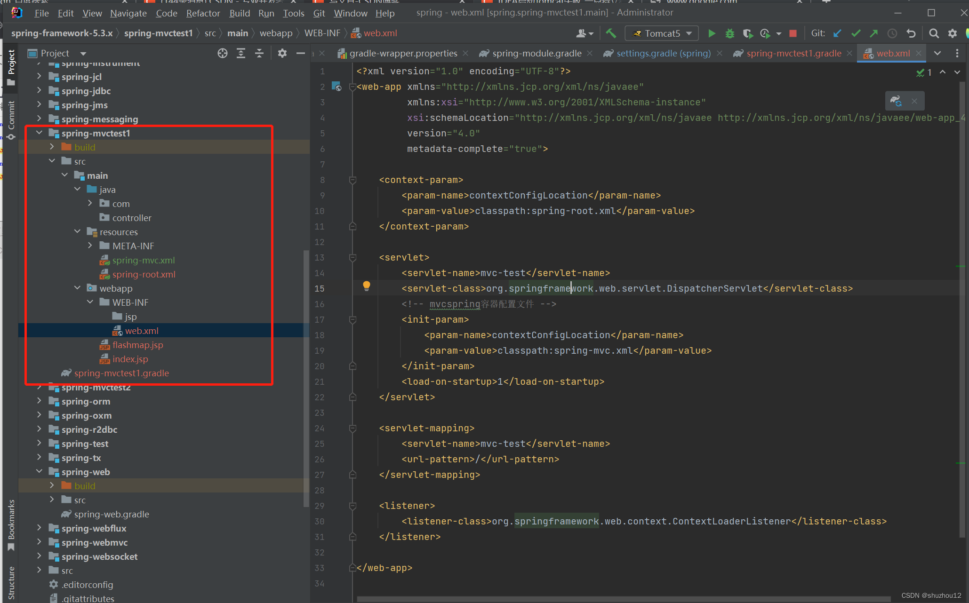Open the Git menu
Screen dimensions: 969x603
point(319,13)
